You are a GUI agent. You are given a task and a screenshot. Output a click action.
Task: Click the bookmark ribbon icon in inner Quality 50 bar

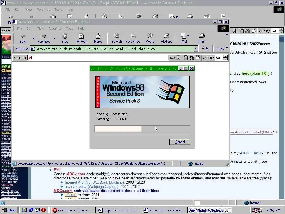[x=178, y=58]
